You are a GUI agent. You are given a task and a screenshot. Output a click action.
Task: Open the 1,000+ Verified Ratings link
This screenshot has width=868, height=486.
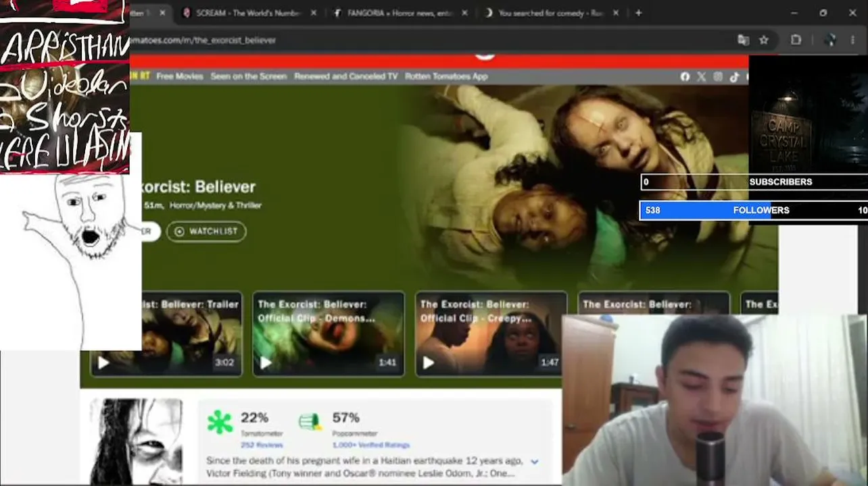click(x=371, y=445)
